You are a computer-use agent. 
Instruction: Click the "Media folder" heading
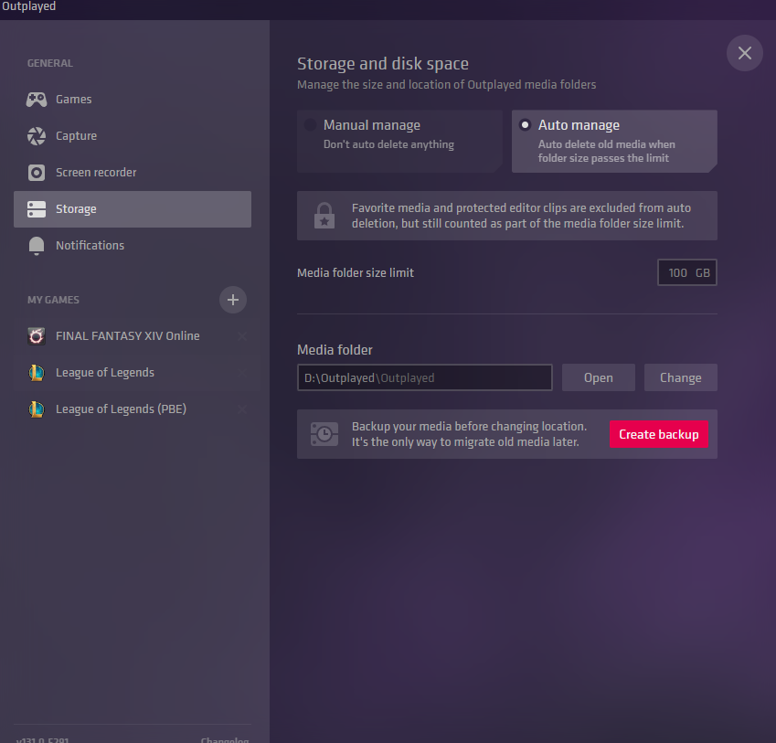point(335,350)
